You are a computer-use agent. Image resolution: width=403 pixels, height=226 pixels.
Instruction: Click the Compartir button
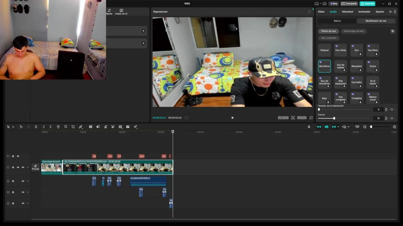point(349,4)
